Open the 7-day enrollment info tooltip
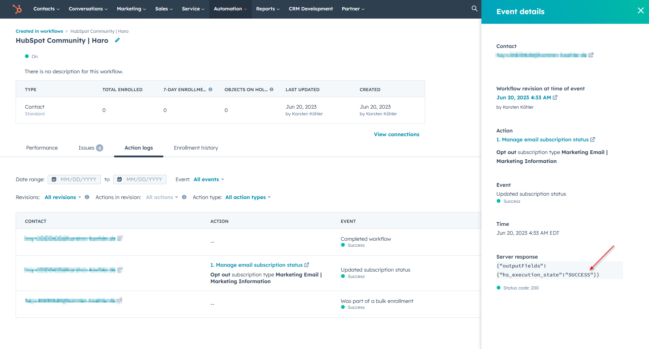Image resolution: width=649 pixels, height=349 pixels. 210,89
